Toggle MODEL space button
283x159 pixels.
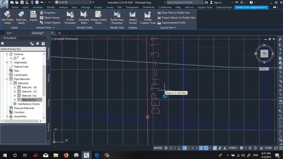tap(158, 148)
